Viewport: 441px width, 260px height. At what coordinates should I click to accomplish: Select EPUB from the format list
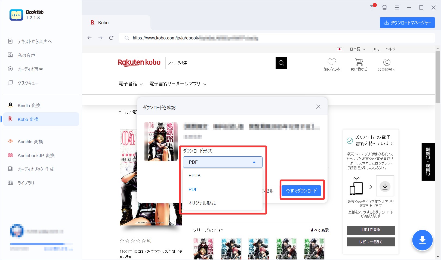[x=195, y=176]
